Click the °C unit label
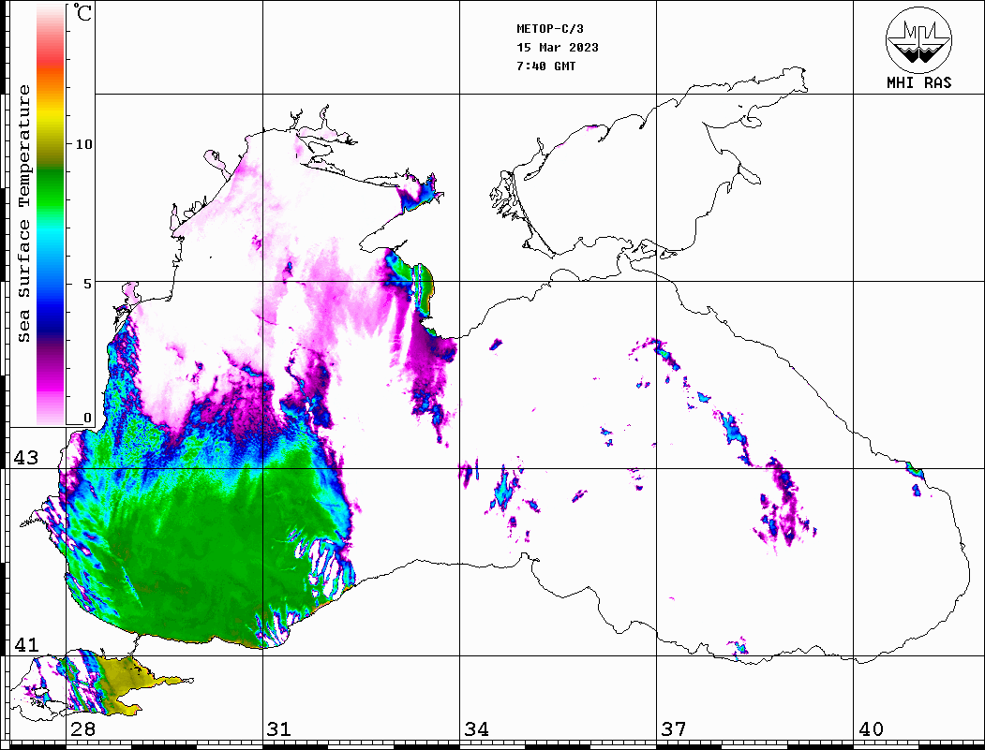Viewport: 985px width, 750px height. pos(82,12)
